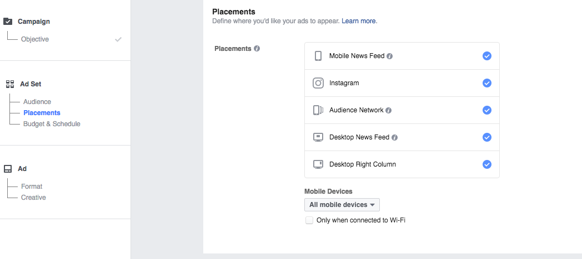Click info icon next to Desktop News Feed
Screen dimensions: 582x259
coord(394,138)
